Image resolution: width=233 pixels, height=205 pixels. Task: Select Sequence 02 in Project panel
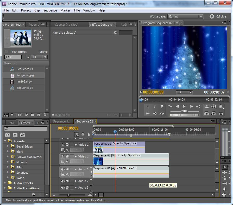(x=25, y=88)
